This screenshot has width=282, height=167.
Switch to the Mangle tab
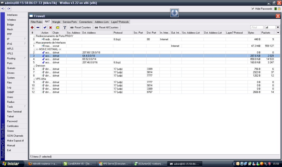click(x=56, y=22)
